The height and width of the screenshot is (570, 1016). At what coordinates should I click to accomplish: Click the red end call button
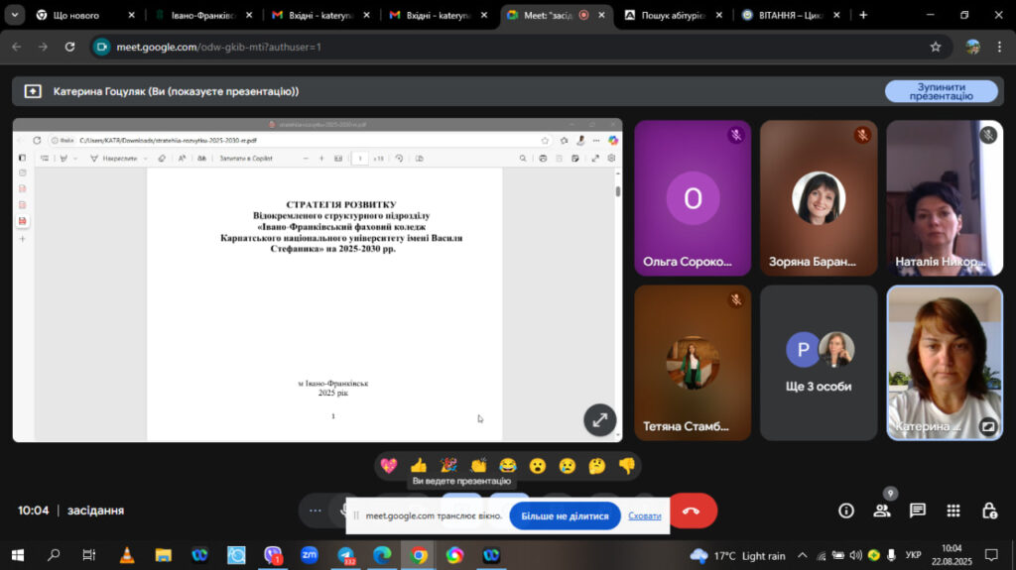pos(692,511)
